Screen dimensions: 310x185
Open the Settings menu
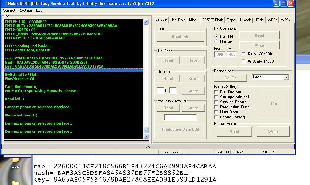point(26,10)
